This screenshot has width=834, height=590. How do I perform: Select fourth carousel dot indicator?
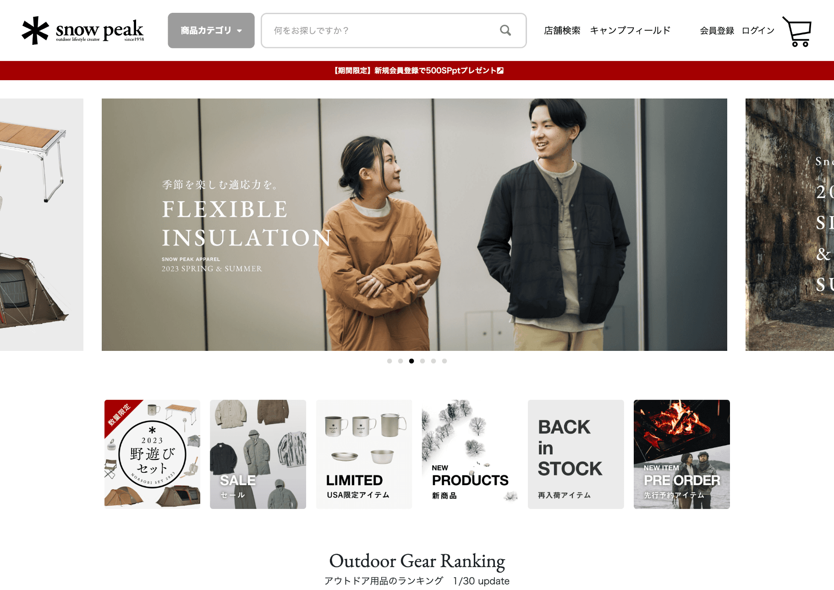[422, 361]
